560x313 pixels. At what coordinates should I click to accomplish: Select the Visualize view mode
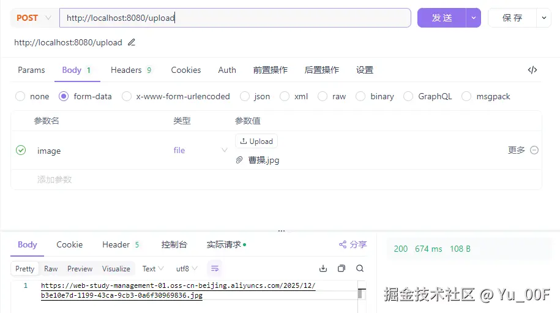[116, 269]
